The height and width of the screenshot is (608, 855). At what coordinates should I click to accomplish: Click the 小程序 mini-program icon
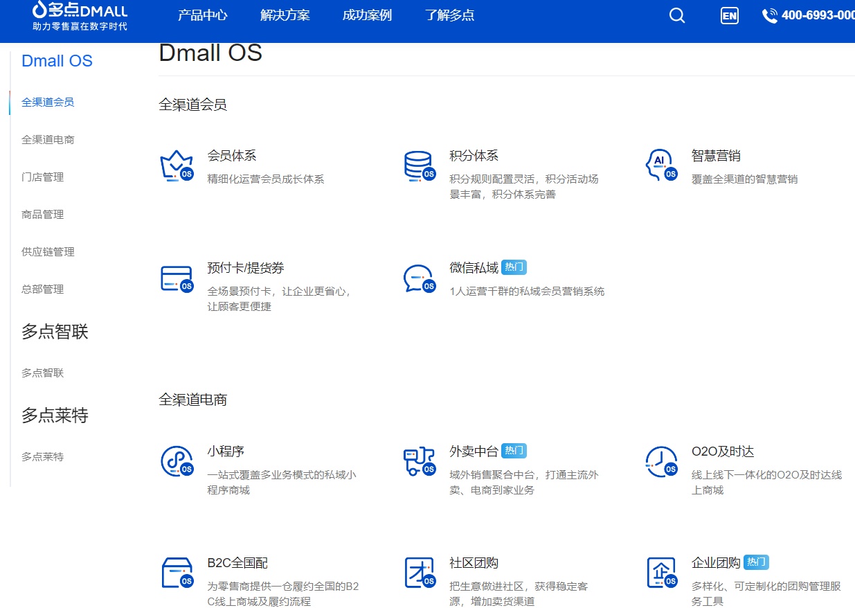[x=177, y=462]
